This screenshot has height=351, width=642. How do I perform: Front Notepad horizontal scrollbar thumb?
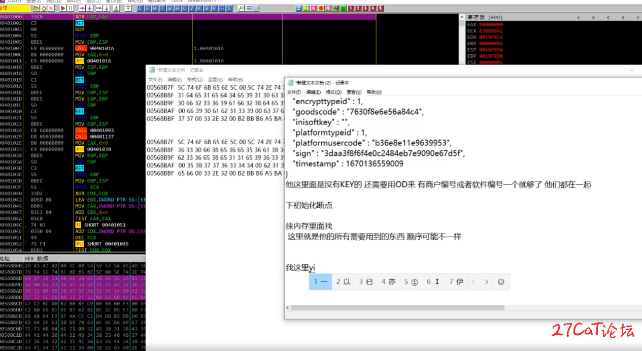pos(397,307)
